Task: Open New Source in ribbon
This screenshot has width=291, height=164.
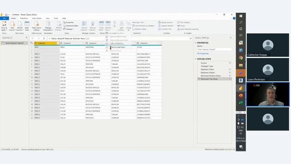Action: (12, 26)
